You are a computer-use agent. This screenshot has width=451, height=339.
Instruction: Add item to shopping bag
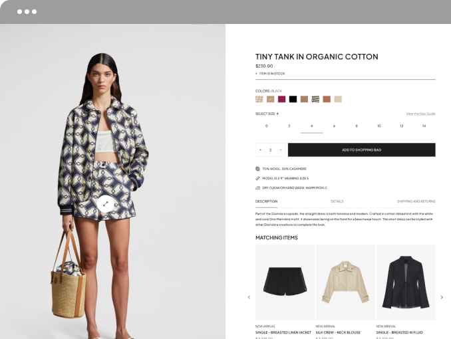(x=362, y=150)
